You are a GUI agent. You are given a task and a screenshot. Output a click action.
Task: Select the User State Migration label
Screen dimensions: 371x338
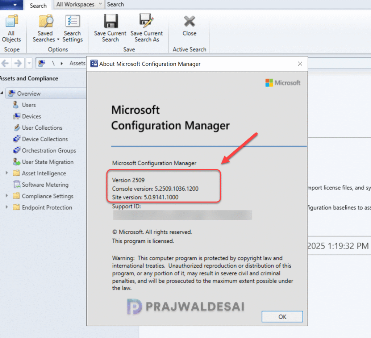tap(48, 162)
